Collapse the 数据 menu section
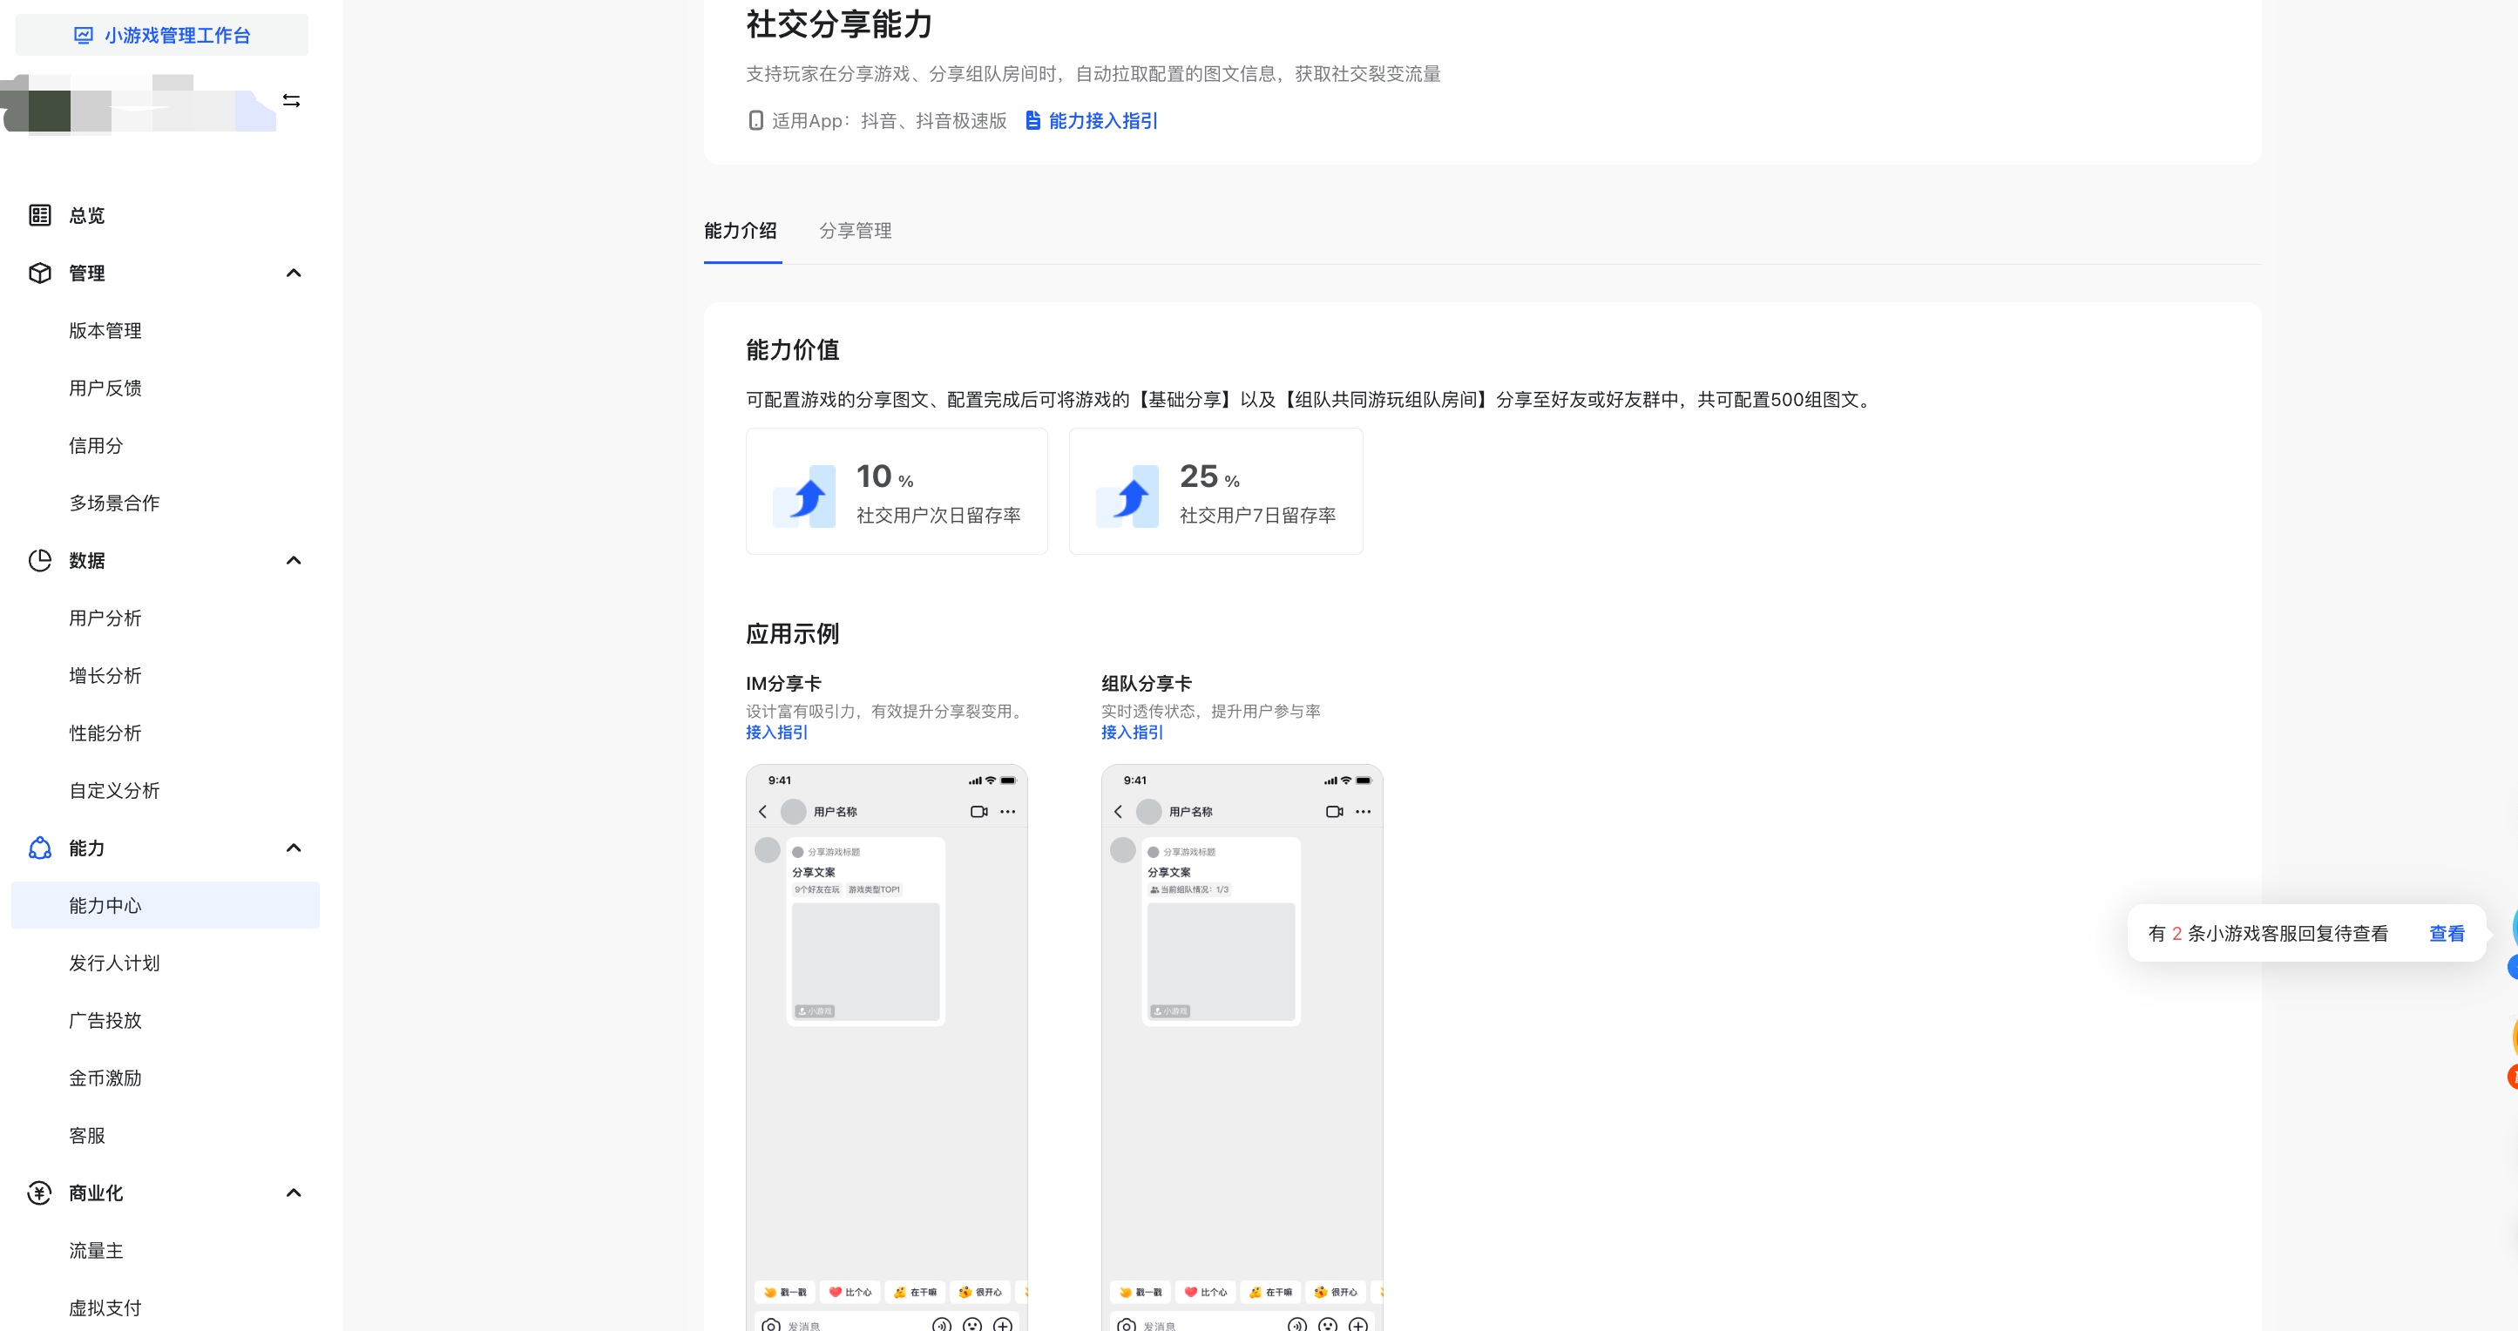The image size is (2518, 1331). click(294, 560)
